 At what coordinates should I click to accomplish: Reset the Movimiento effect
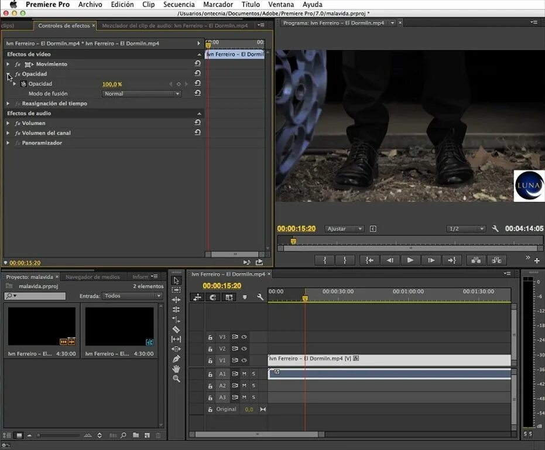[198, 64]
